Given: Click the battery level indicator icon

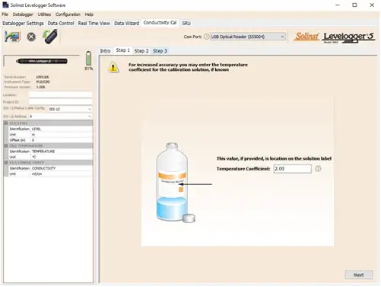Looking at the screenshot, I should (x=88, y=59).
